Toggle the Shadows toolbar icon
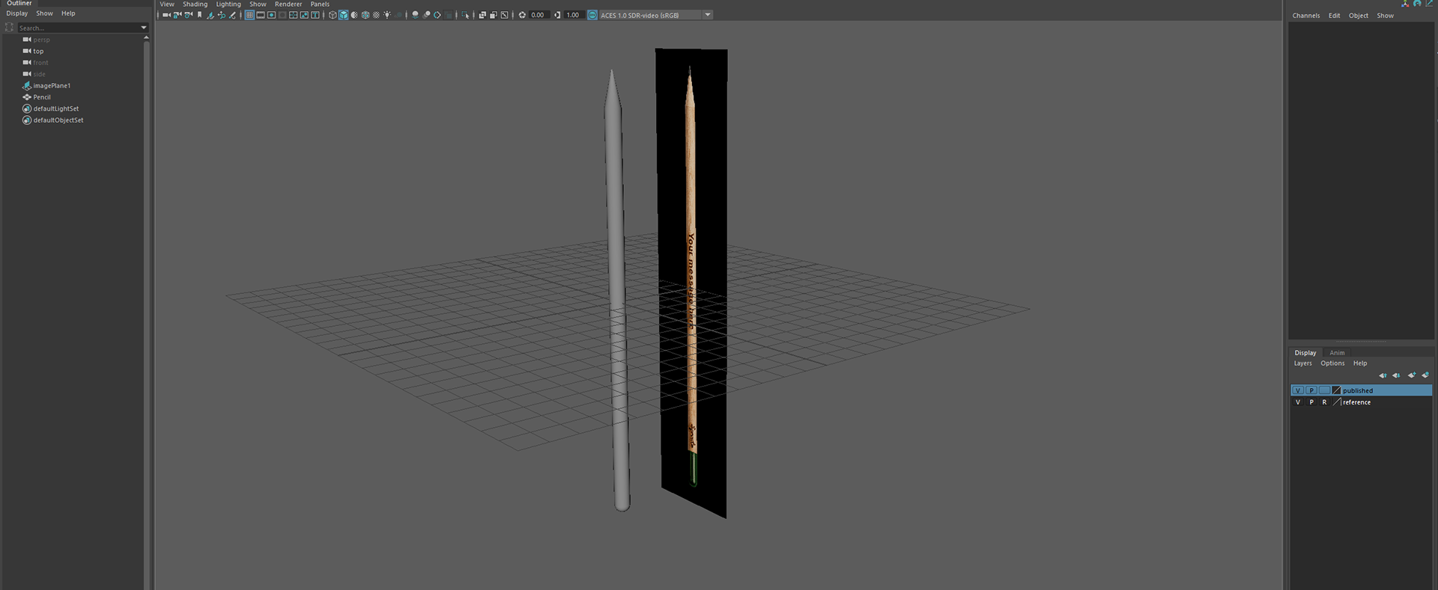 click(398, 15)
